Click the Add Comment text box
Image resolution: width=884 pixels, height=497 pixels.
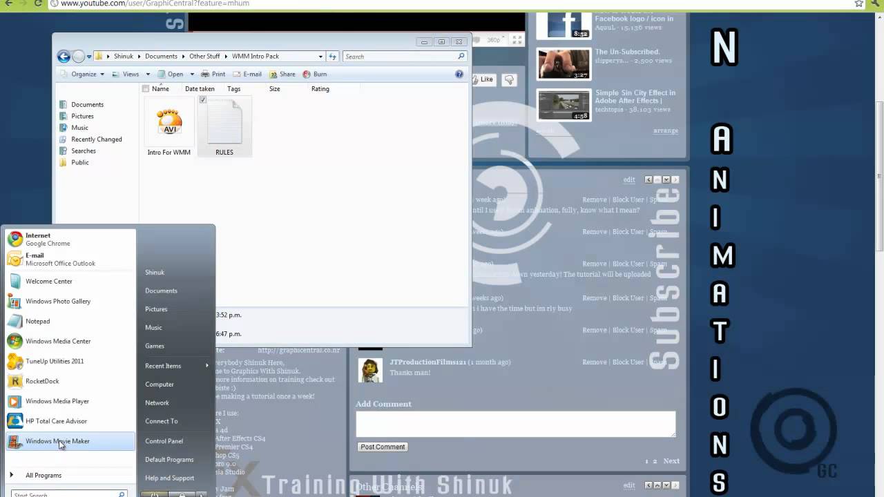tap(515, 424)
